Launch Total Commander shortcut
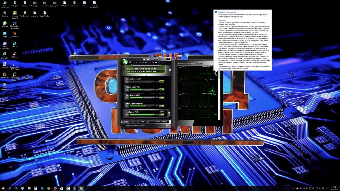Image resolution: width=340 pixels, height=191 pixels. pos(5,45)
